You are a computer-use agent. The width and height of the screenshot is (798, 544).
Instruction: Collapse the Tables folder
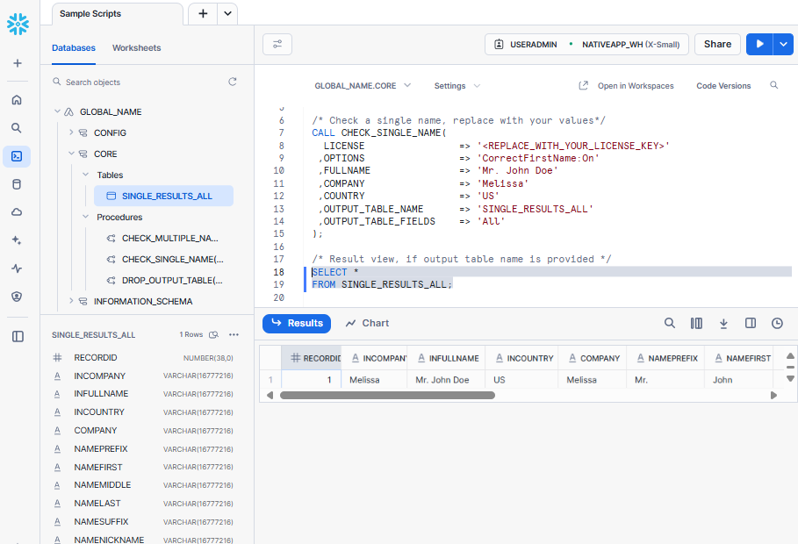coord(85,175)
